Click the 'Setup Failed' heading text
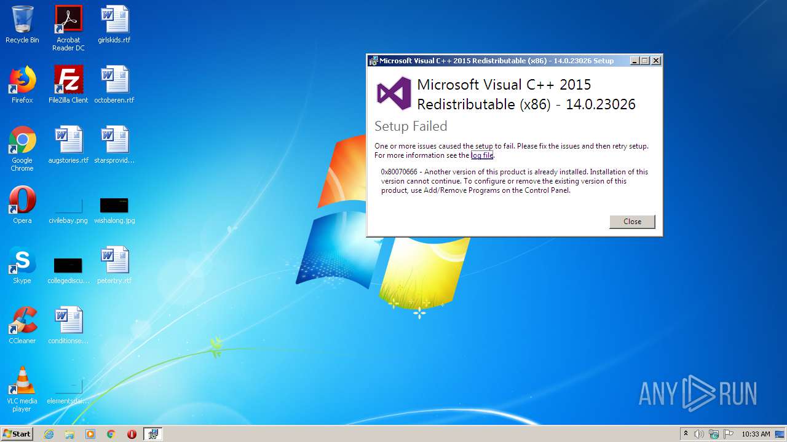The image size is (787, 442). click(x=411, y=126)
